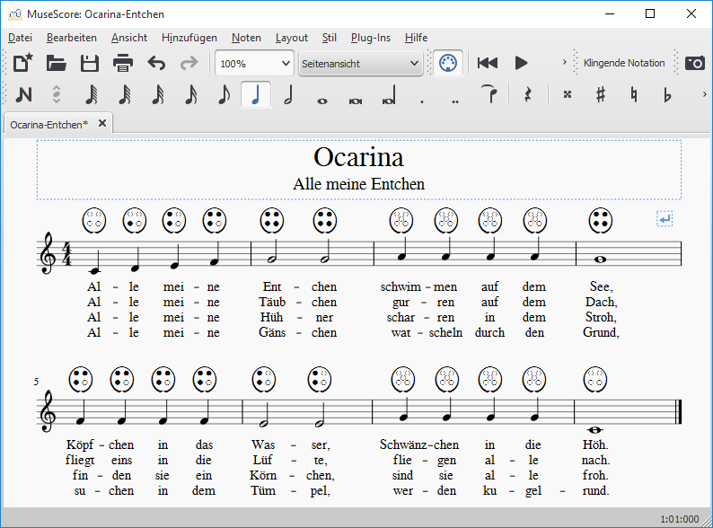Image resolution: width=713 pixels, height=528 pixels.
Task: Open the Plug-Ins menu
Action: coord(371,38)
